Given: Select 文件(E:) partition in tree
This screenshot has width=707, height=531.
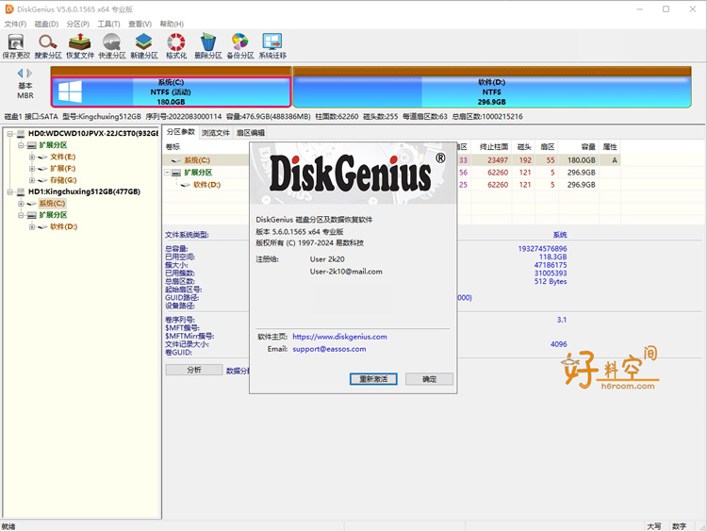Looking at the screenshot, I should 62,157.
